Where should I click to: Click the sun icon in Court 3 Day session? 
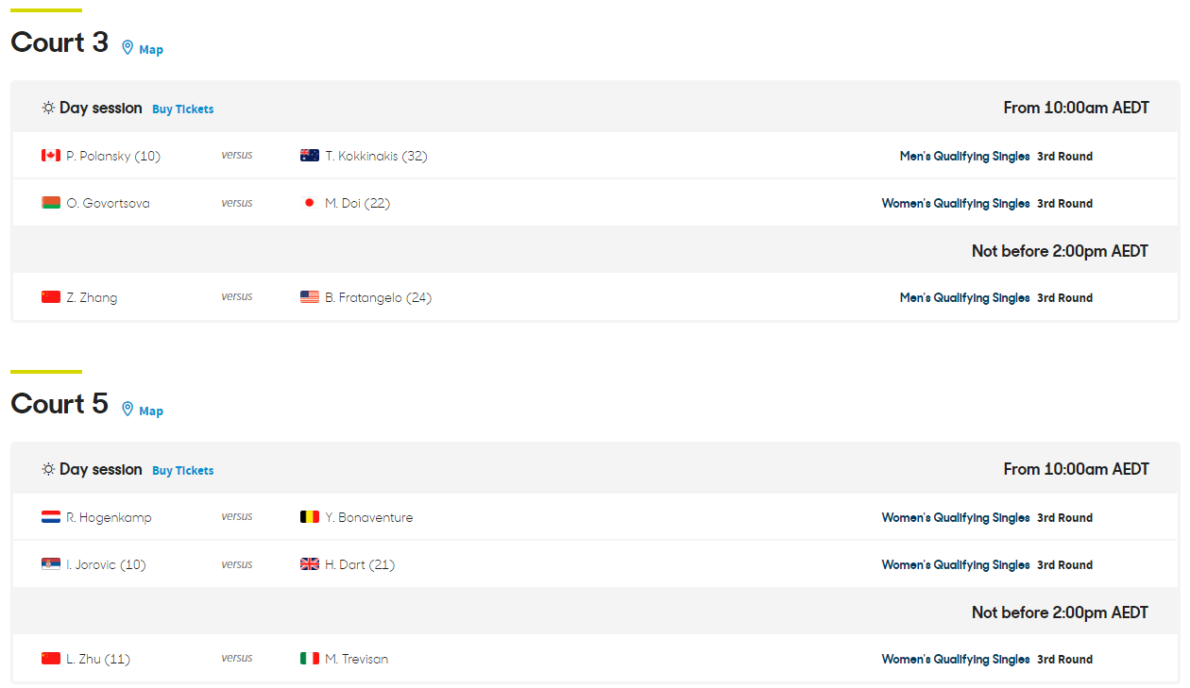48,109
